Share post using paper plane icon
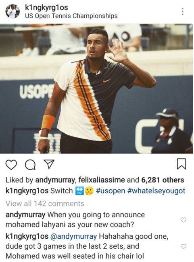The image size is (194, 262). coord(49,164)
